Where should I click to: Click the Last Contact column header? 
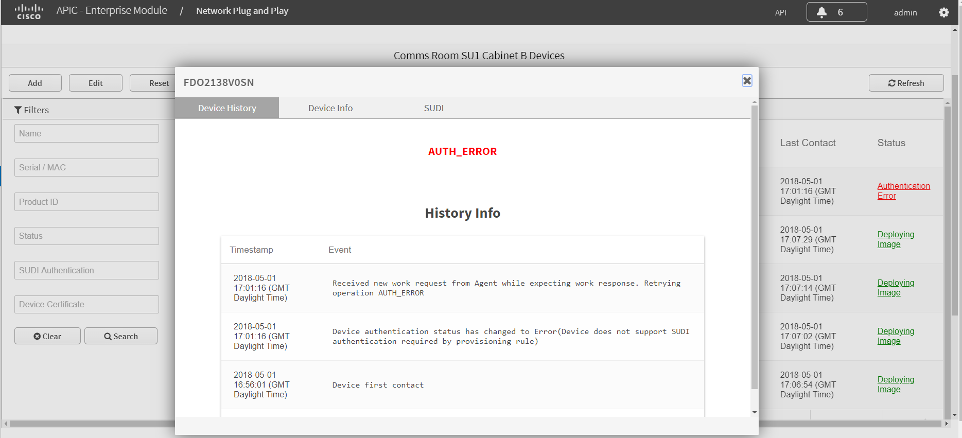click(808, 143)
